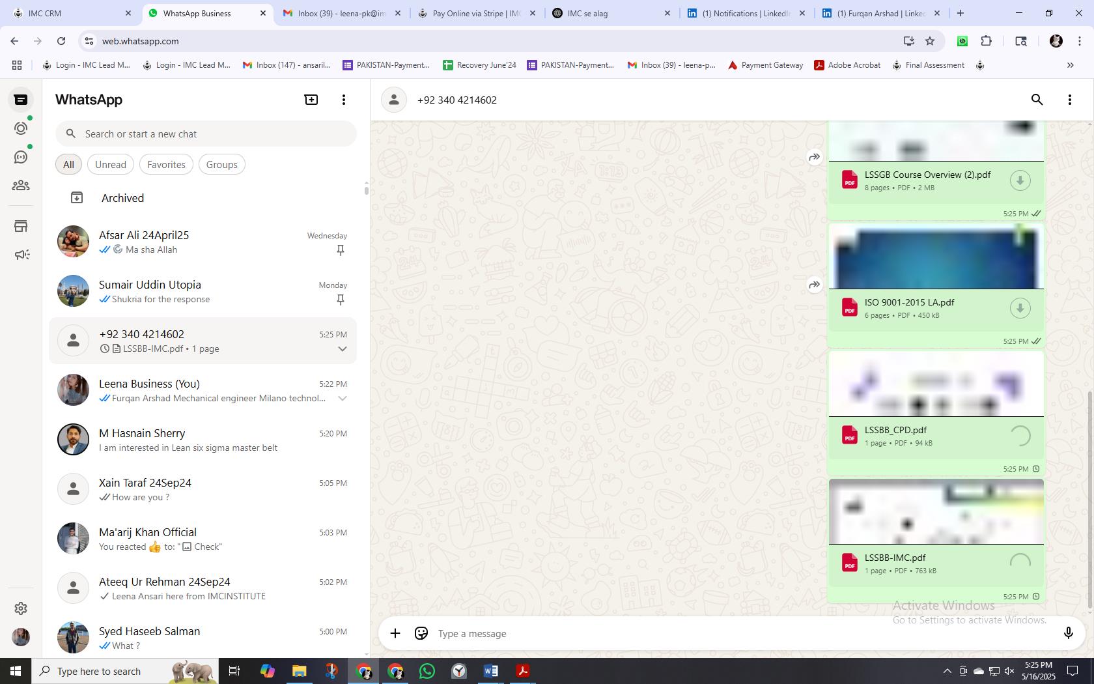Open the chat list menu (three dots)

pyautogui.click(x=344, y=100)
